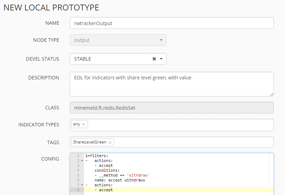This screenshot has width=285, height=195.
Task: Collapse the code fold at line 2
Action: (82, 161)
